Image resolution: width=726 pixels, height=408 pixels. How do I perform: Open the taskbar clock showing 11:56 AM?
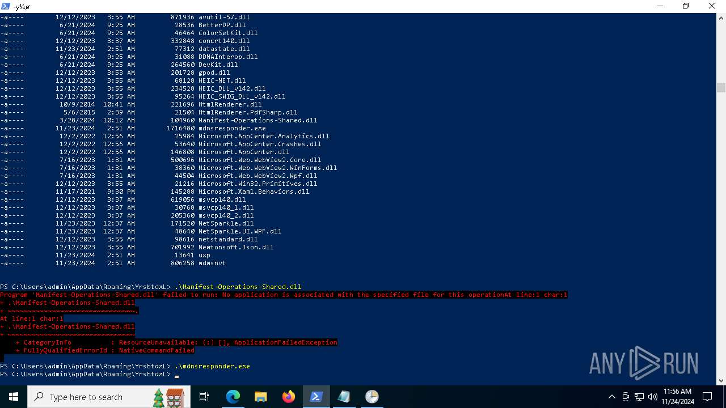(677, 397)
